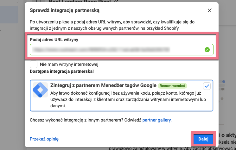Tick the Nie mam witryny internetowej checkbox

tap(34, 64)
